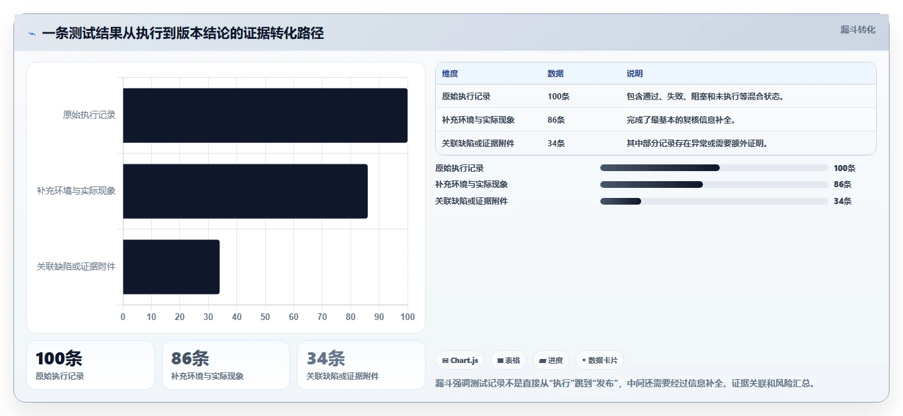Click x-axis tick label 50
The image size is (903, 416).
[265, 317]
